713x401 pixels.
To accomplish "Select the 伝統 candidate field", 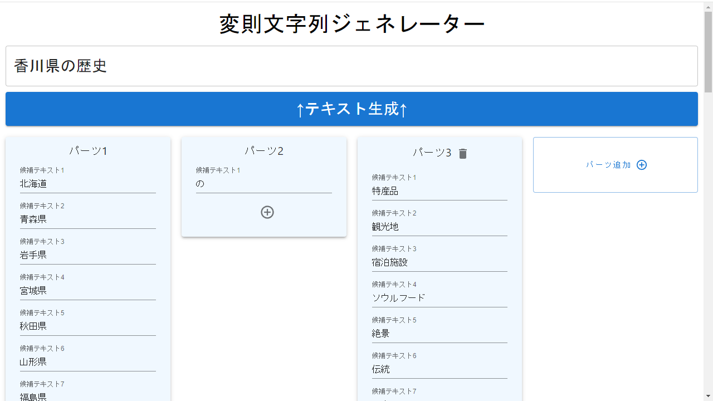I will (x=439, y=369).
